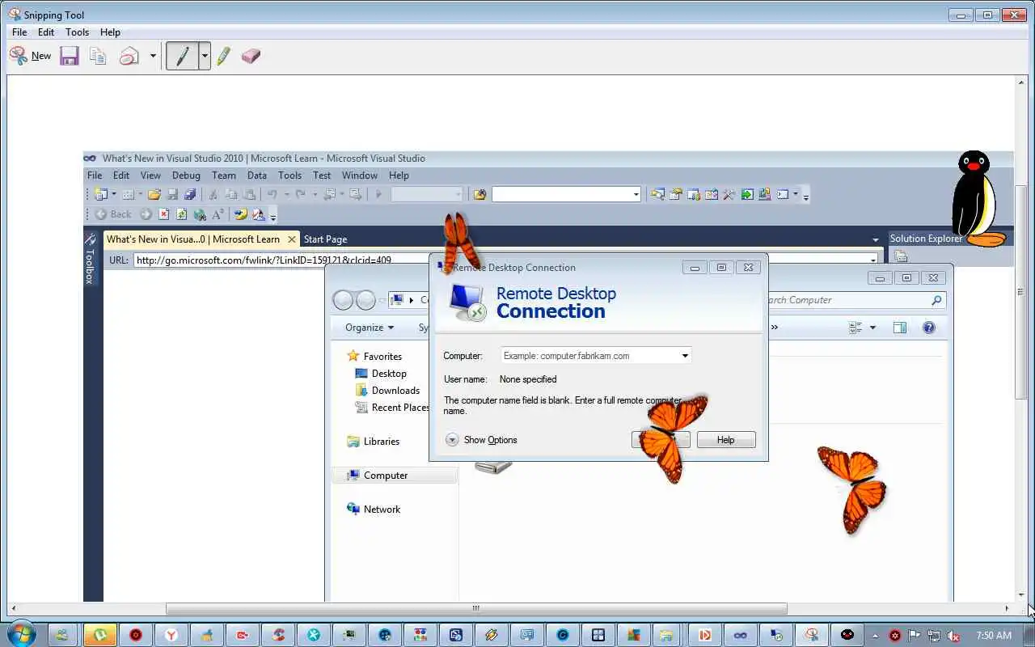
Task: Open the Snipping Tool Edit menu
Action: pos(46,32)
